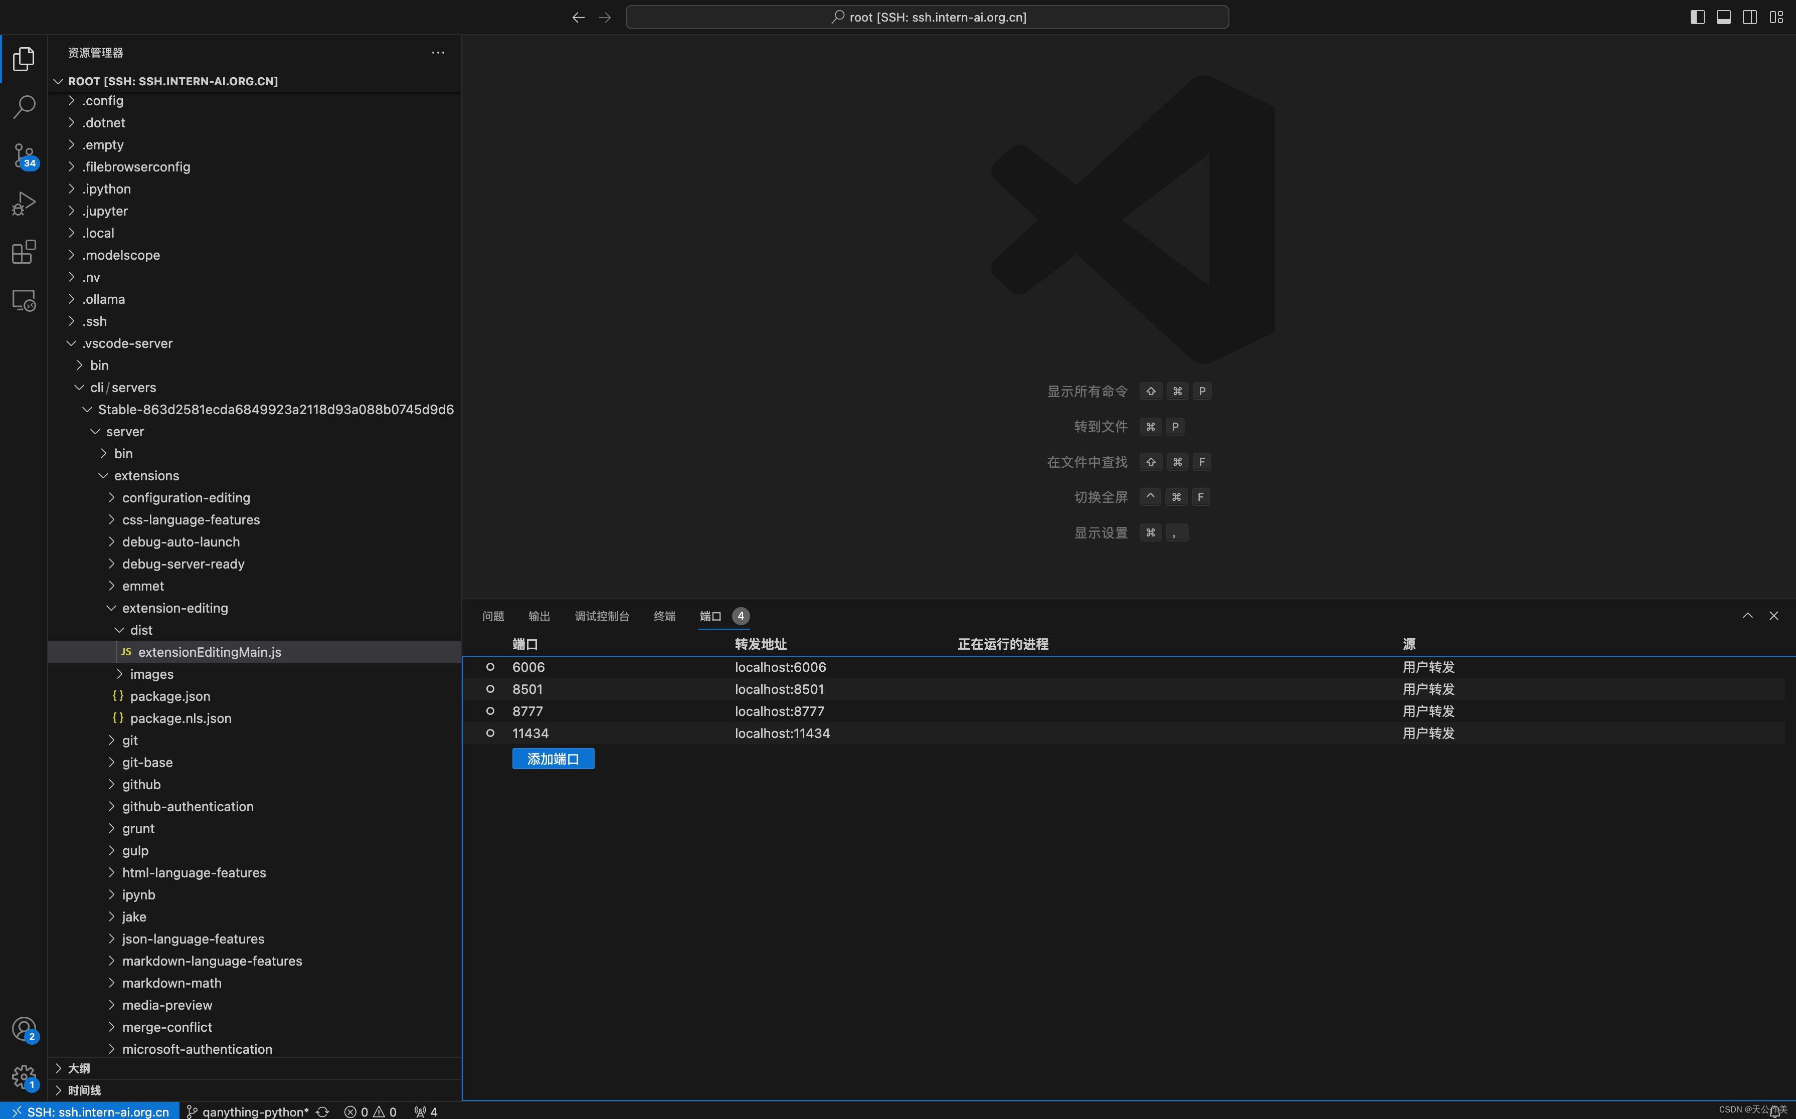Collapse the Stable-863d2581 folder
The image size is (1796, 1119).
coord(255,409)
